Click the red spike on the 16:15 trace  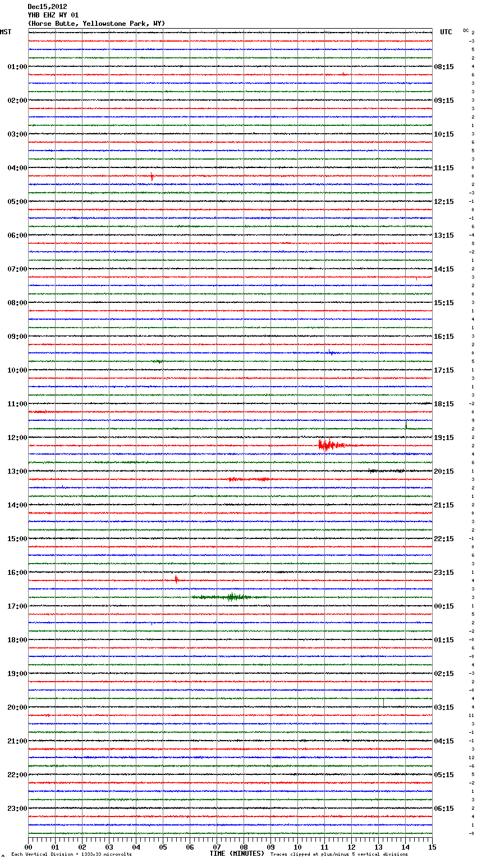(176, 579)
